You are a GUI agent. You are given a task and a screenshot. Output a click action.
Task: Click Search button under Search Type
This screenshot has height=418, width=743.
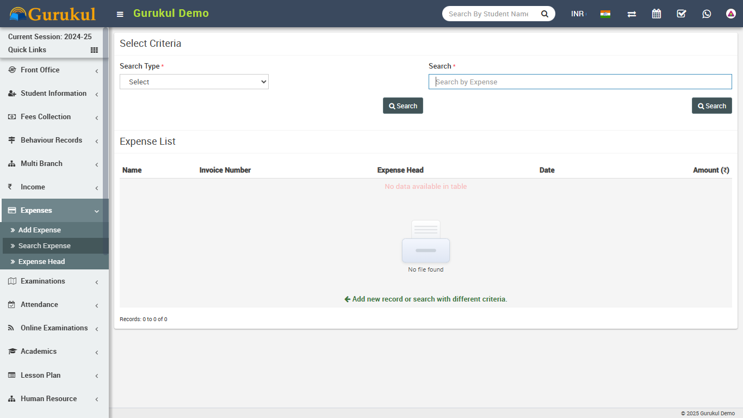(x=403, y=106)
